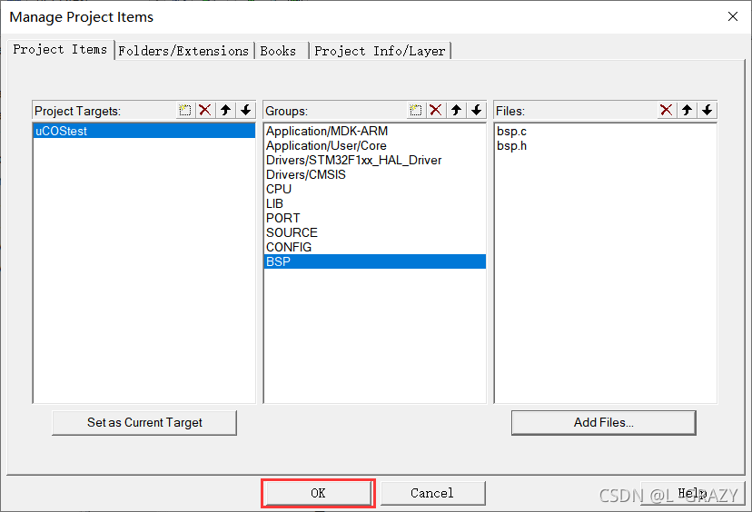Select the uCOStest target
This screenshot has width=752, height=512.
(143, 131)
